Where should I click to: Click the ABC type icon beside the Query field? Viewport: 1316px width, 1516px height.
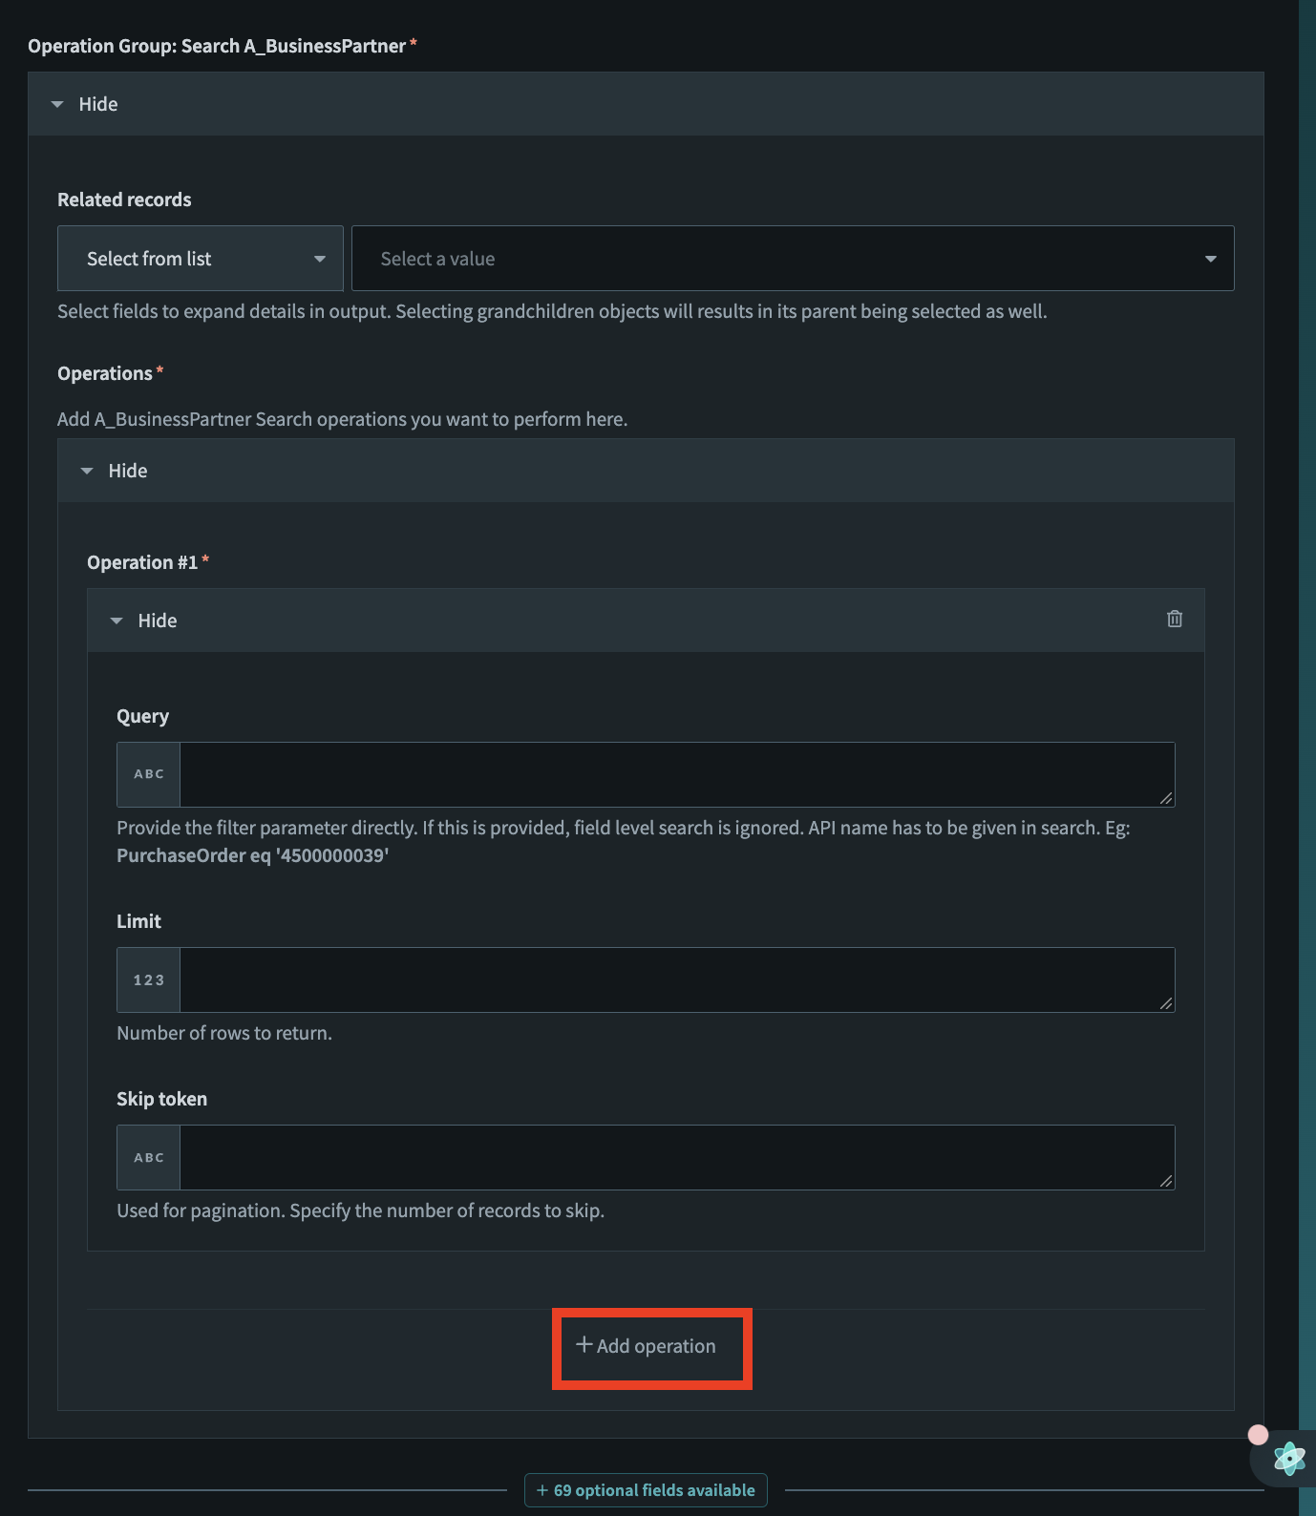pos(148,774)
